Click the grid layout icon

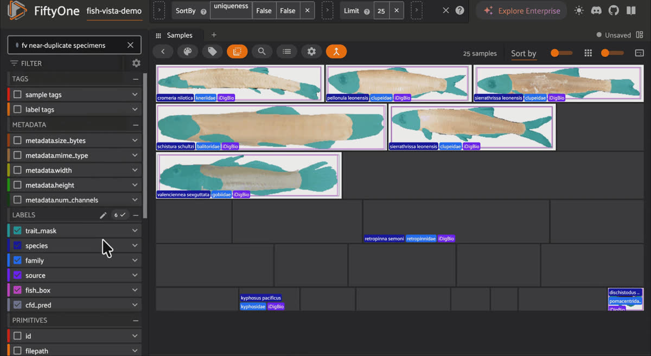(588, 53)
